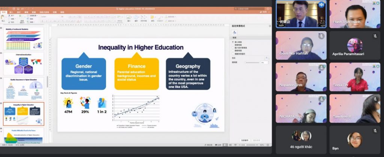The height and width of the screenshot is (157, 384).
Task: Open the font name combo box
Action: (50, 16)
